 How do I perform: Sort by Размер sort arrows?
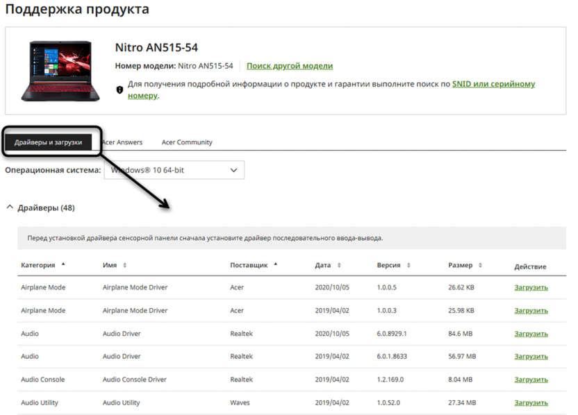coord(480,265)
